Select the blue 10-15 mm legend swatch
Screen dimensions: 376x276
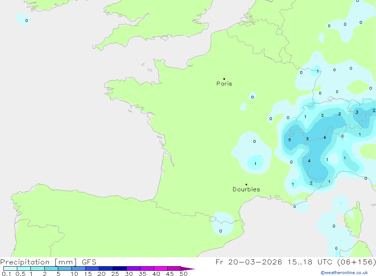(x=79, y=268)
